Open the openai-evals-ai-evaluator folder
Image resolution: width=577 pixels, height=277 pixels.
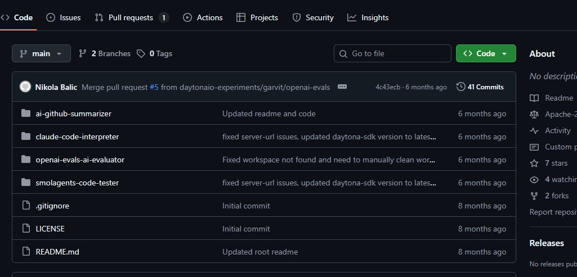[x=80, y=160]
